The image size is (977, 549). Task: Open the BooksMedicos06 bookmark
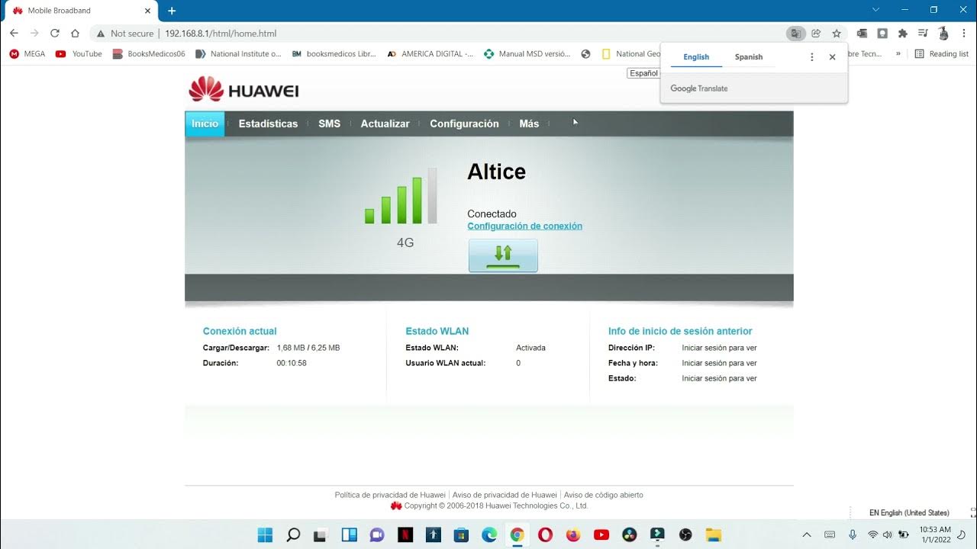pyautogui.click(x=149, y=54)
